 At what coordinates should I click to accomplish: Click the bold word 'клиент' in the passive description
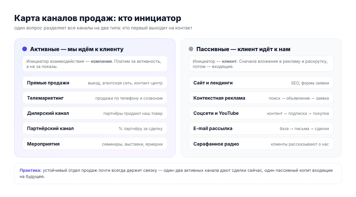coord(229,61)
